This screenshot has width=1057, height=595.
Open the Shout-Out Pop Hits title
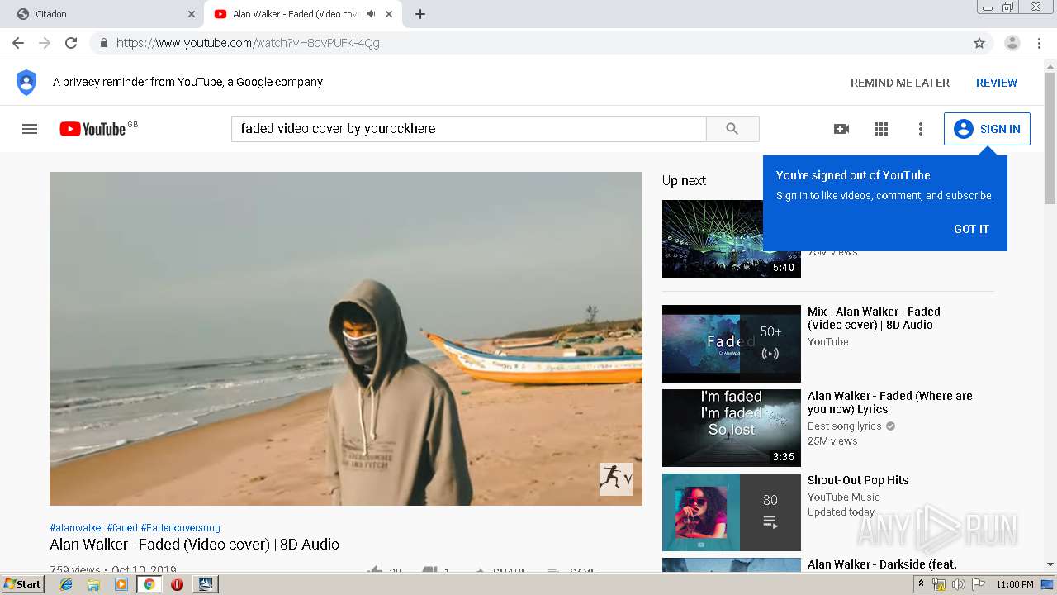[x=858, y=480]
